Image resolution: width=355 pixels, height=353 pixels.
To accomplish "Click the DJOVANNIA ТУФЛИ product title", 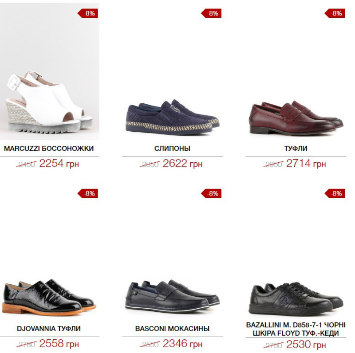I will click(49, 329).
